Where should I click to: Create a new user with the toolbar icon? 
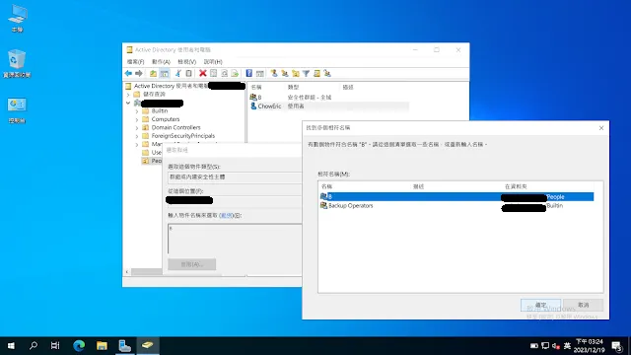tap(274, 73)
